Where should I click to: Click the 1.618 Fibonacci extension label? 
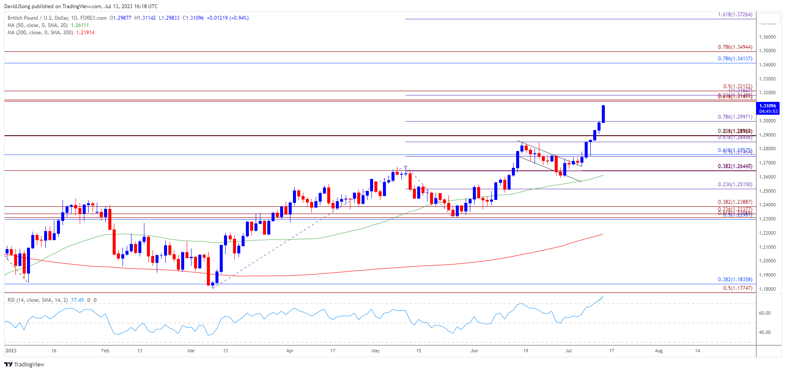click(x=735, y=15)
